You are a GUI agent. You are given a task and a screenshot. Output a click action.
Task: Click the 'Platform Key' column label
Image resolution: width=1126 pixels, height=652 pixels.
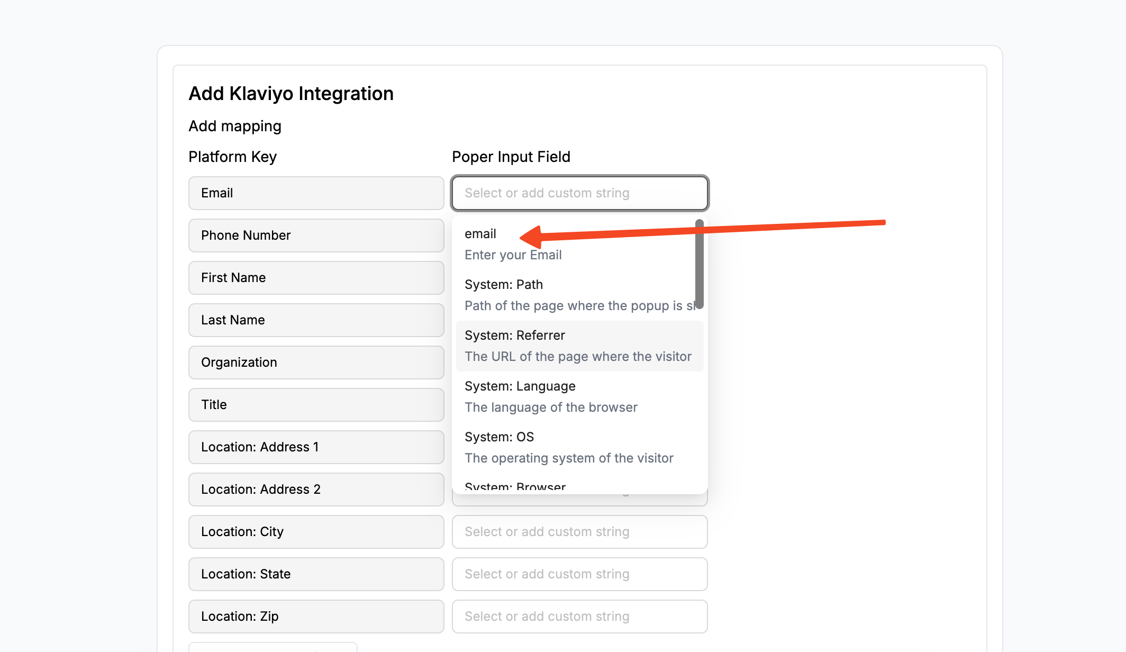233,157
